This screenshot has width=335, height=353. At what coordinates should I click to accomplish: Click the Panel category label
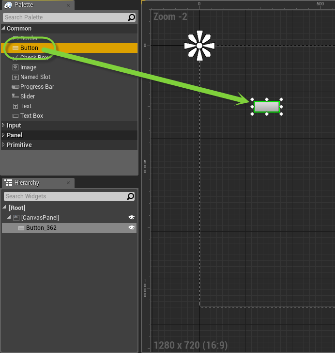pyautogui.click(x=15, y=135)
